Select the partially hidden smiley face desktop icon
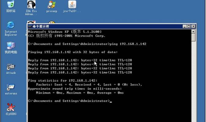 click(x=52, y=23)
